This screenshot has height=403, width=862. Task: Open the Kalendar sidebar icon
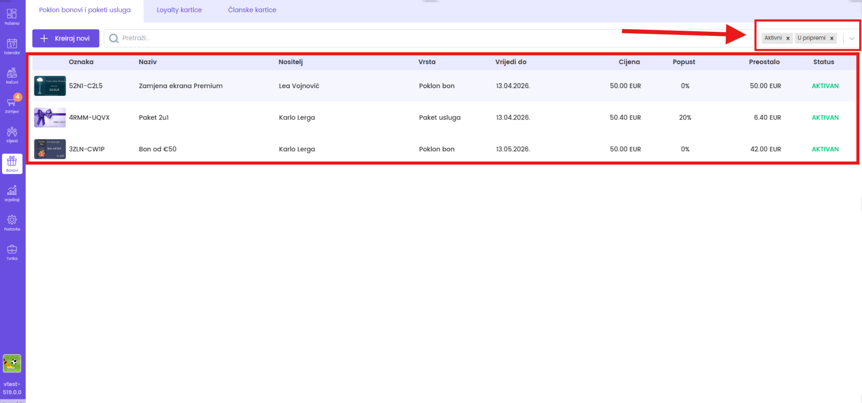pos(12,46)
